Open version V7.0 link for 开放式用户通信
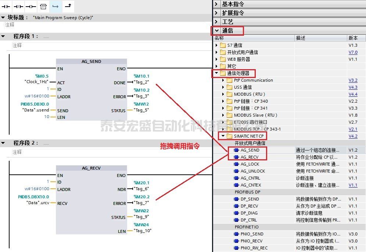 tap(353, 52)
